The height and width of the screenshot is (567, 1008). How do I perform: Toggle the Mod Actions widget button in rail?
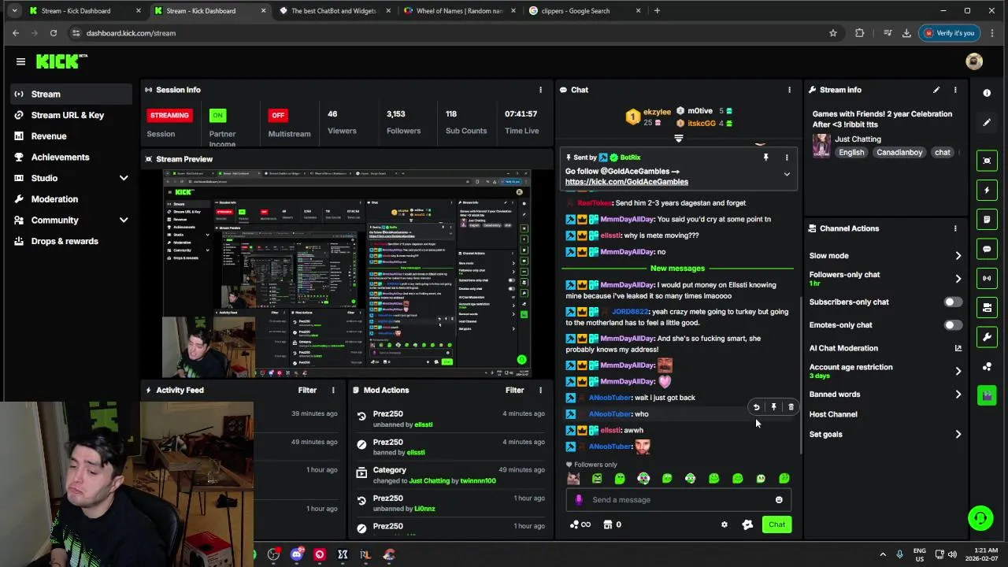[987, 219]
